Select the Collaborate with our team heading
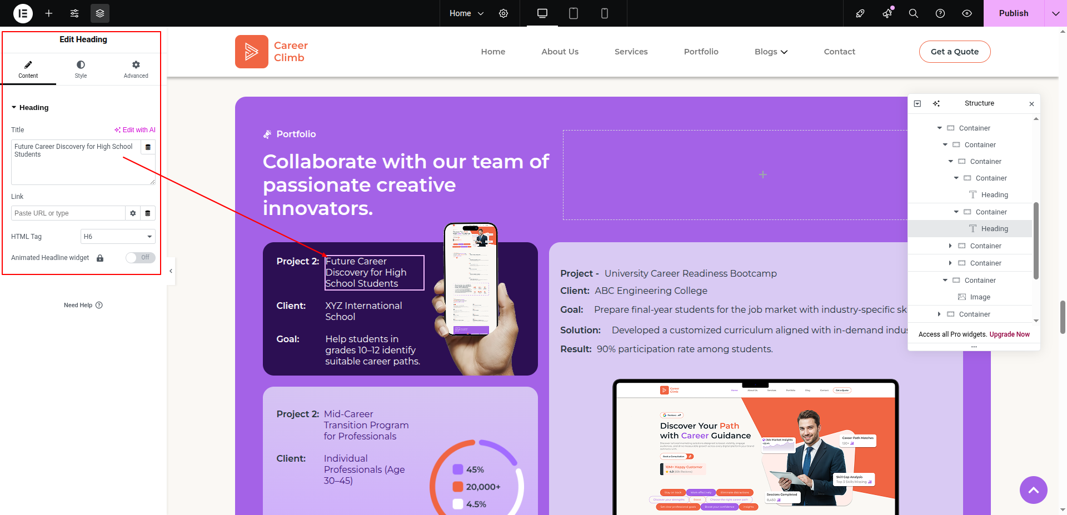Viewport: 1067px width, 515px height. tap(406, 185)
